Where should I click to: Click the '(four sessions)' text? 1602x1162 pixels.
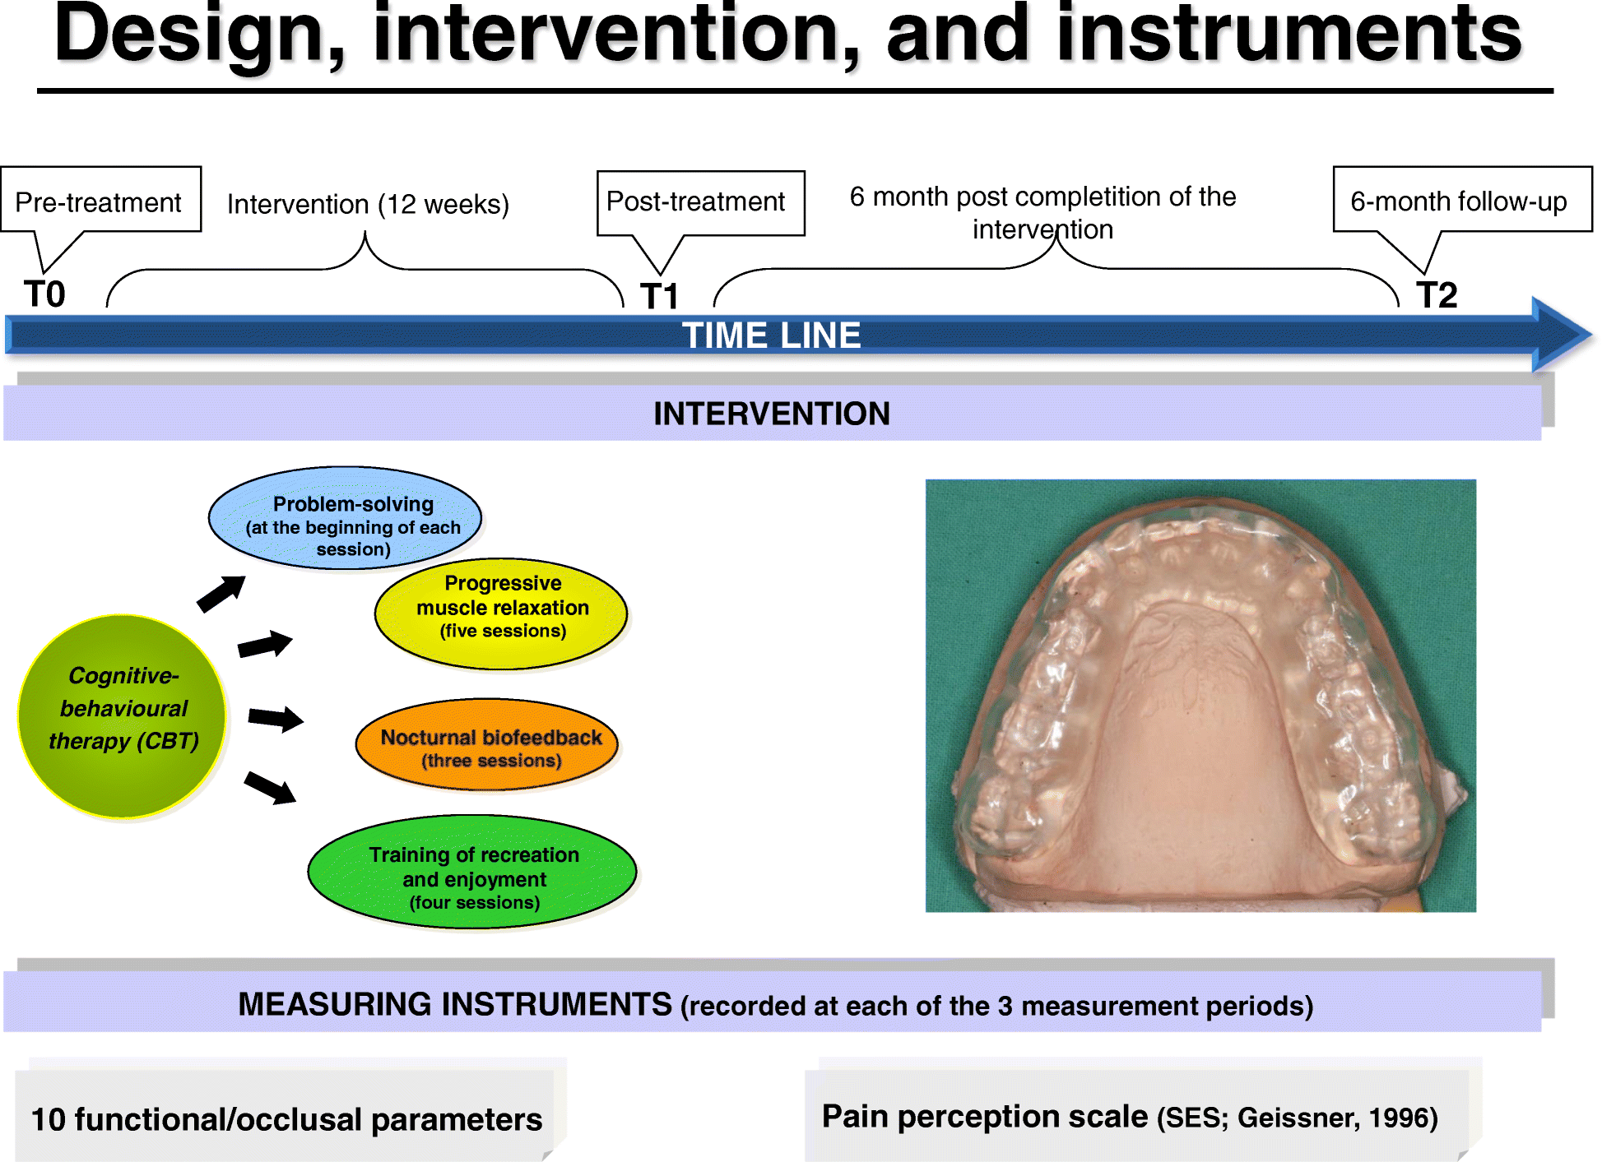(475, 902)
